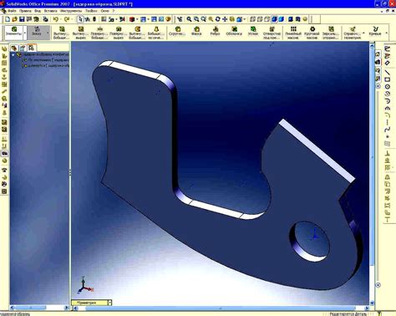Open the Кривые (Curves) dropdown arrow
The image size is (396, 316).
click(386, 33)
